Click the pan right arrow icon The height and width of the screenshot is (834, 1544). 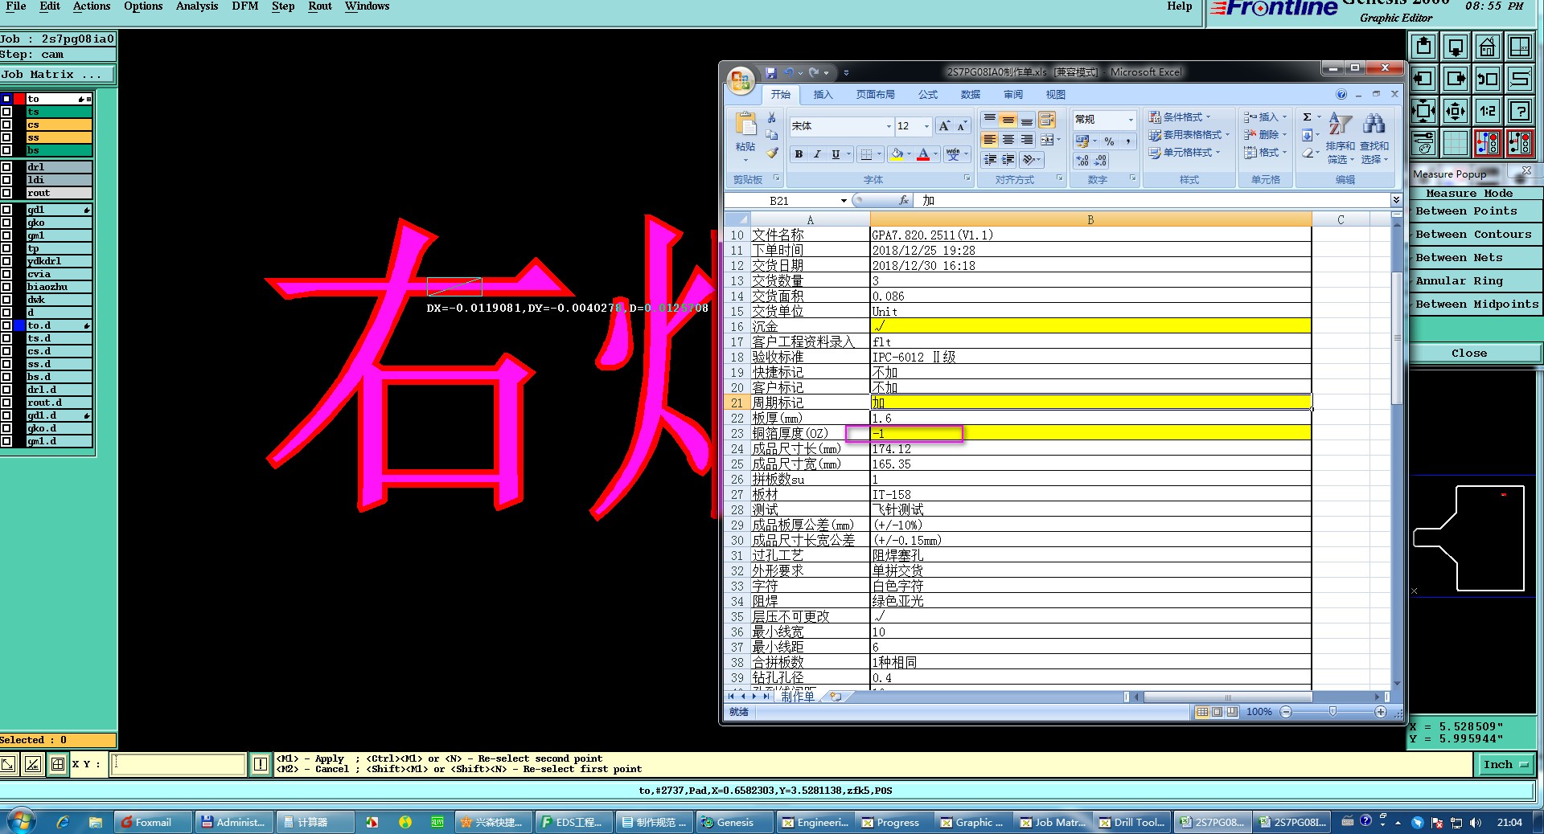(1456, 80)
